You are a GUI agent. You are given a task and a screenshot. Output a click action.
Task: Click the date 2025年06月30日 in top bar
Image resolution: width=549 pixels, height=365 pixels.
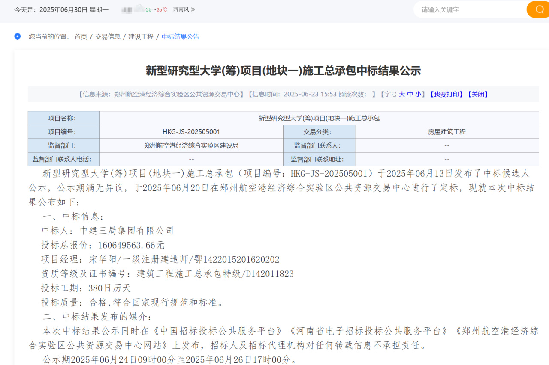[63, 9]
